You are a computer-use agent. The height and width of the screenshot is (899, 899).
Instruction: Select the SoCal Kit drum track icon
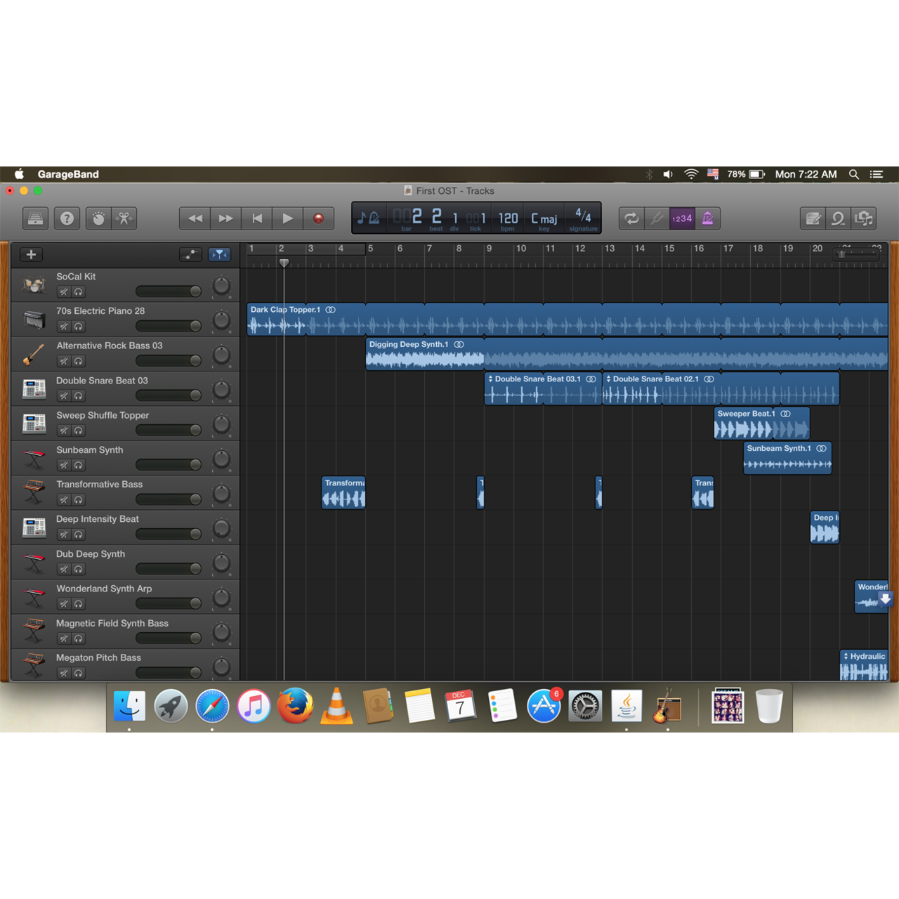point(34,285)
